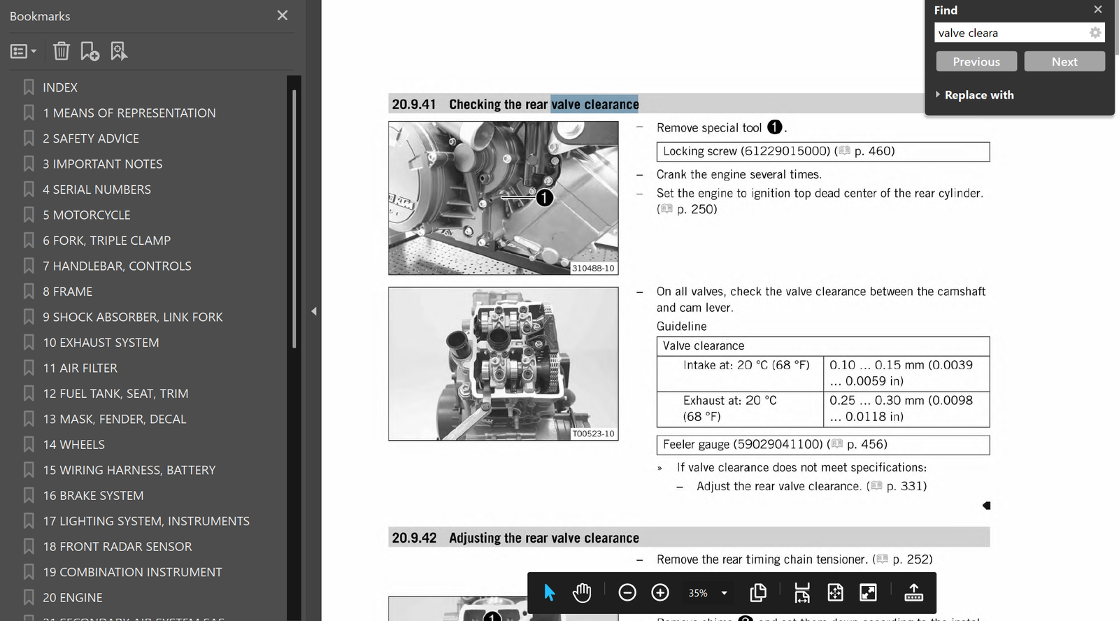Click the dock toolbar upload icon

coord(913,593)
